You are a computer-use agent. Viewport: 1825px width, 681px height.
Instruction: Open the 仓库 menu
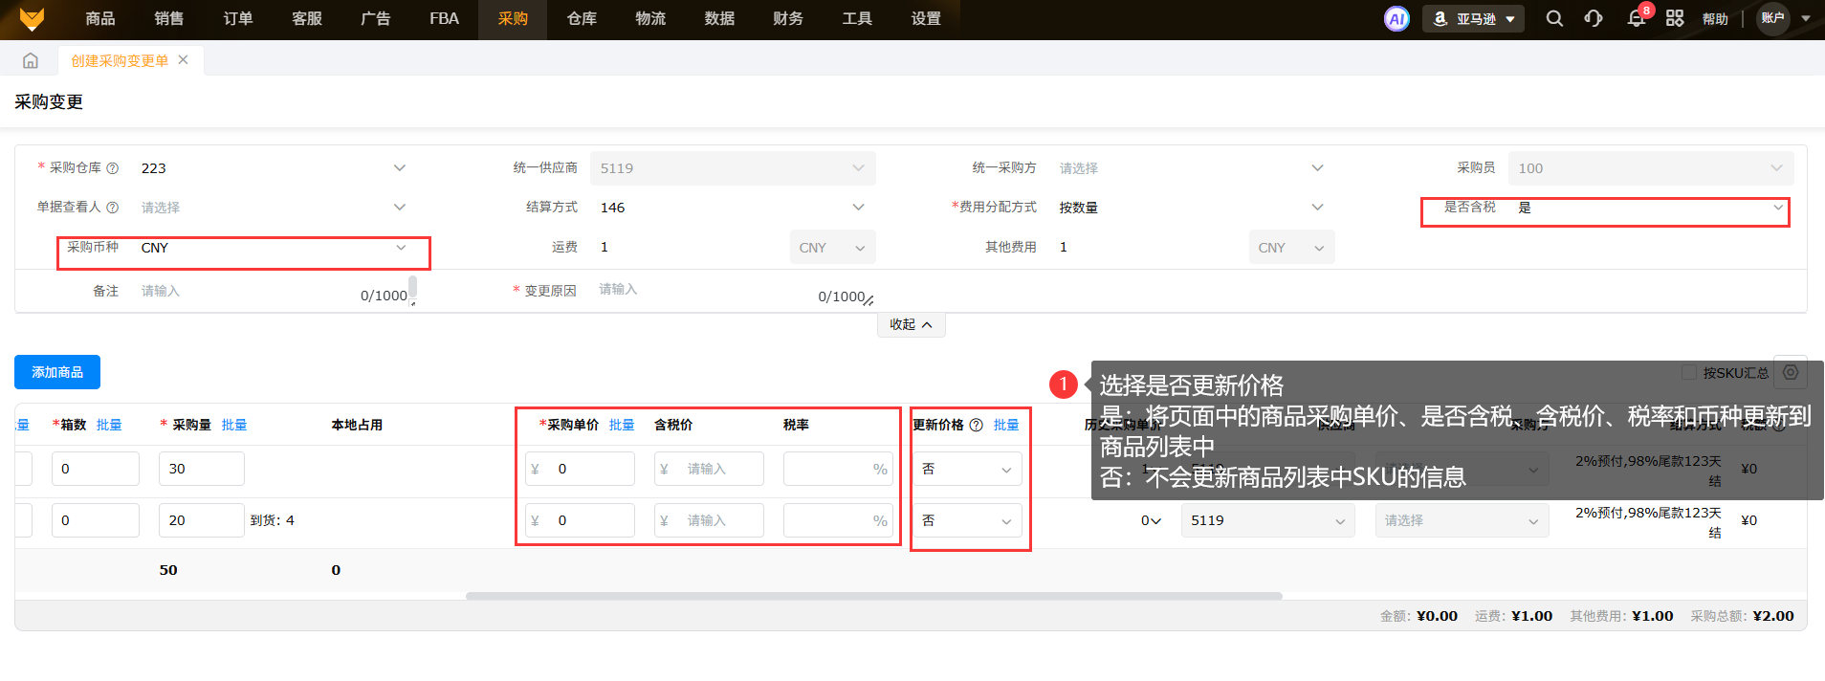582,19
